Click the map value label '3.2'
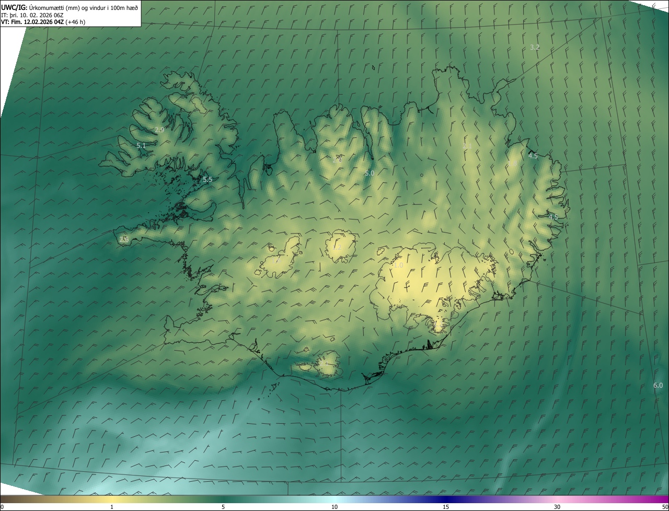 tap(535, 47)
